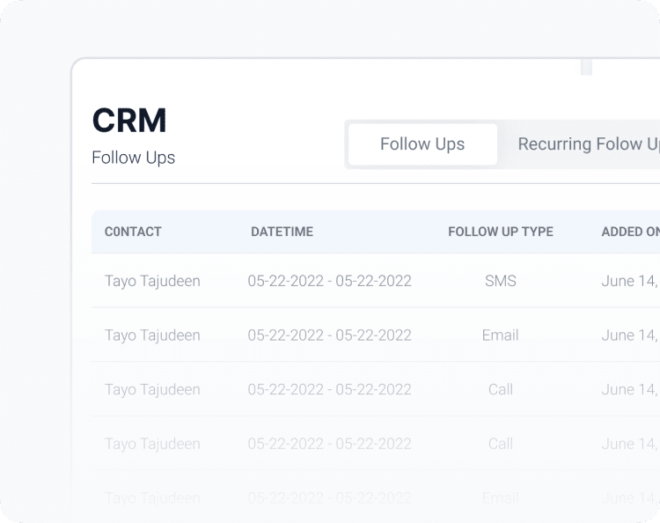660x523 pixels.
Task: Select the June 14 date in Email row
Action: tap(629, 335)
